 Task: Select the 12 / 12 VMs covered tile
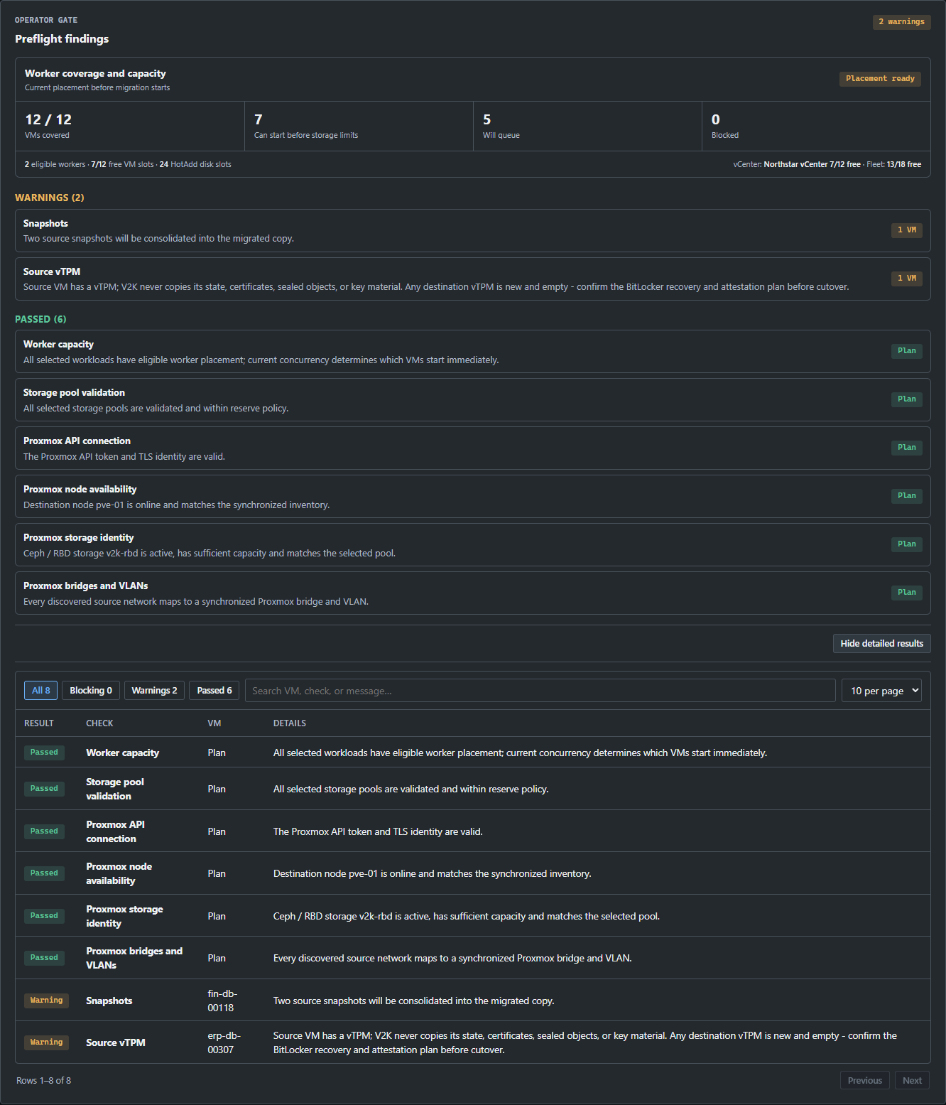point(130,126)
